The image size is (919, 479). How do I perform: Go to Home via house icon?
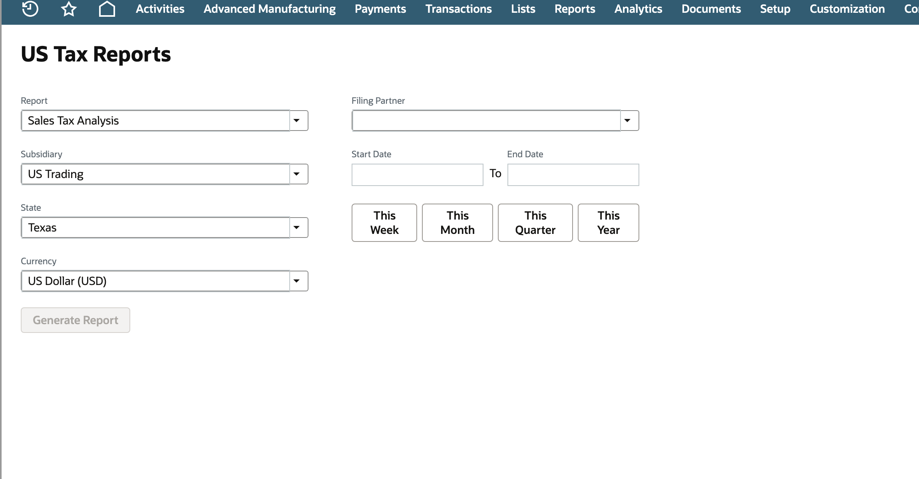click(107, 9)
